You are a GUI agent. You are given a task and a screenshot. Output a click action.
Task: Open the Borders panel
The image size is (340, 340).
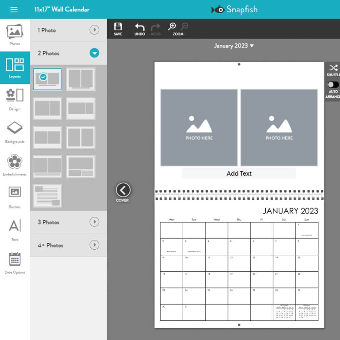(15, 197)
